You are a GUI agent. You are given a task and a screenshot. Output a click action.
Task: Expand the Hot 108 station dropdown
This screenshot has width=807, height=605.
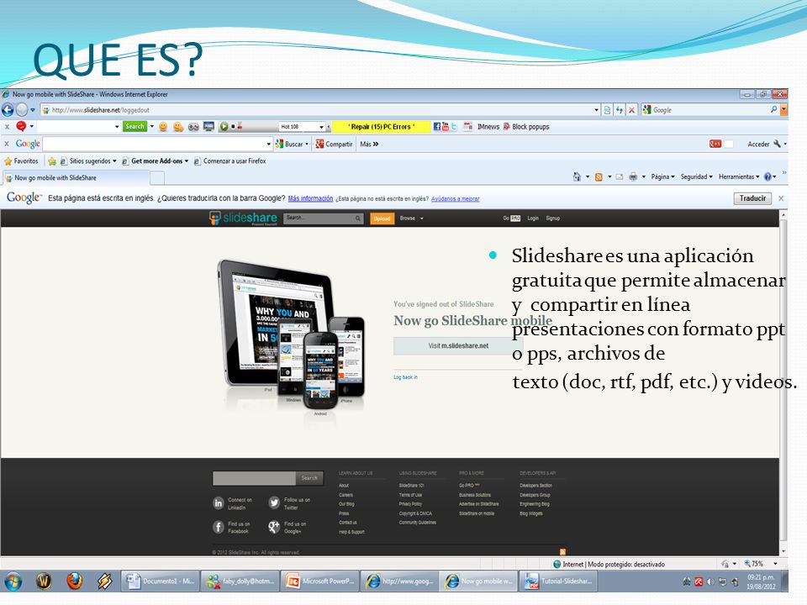click(x=322, y=127)
